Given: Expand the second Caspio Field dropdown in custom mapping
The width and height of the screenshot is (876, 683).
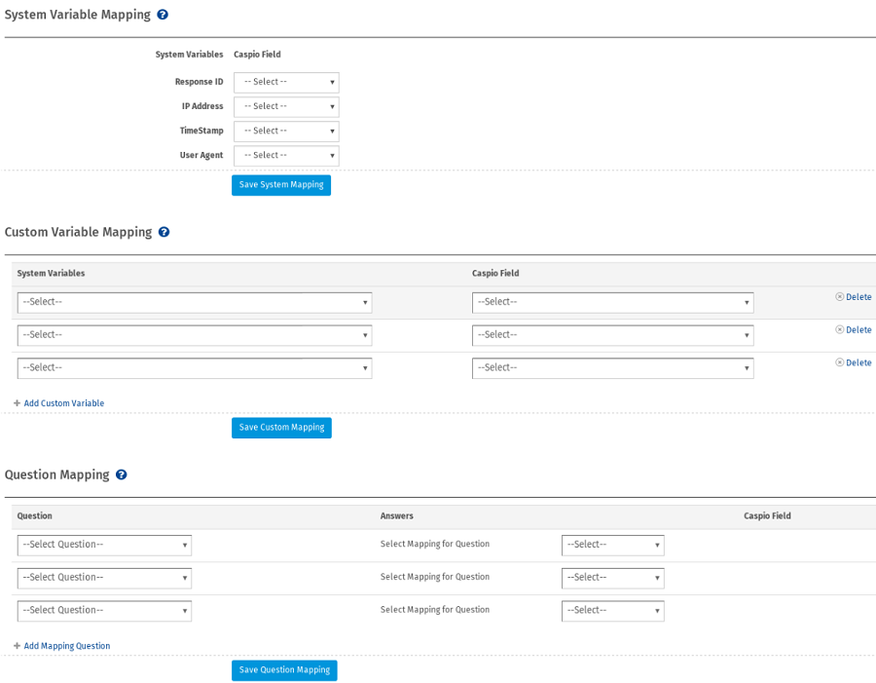Looking at the screenshot, I should pos(612,335).
